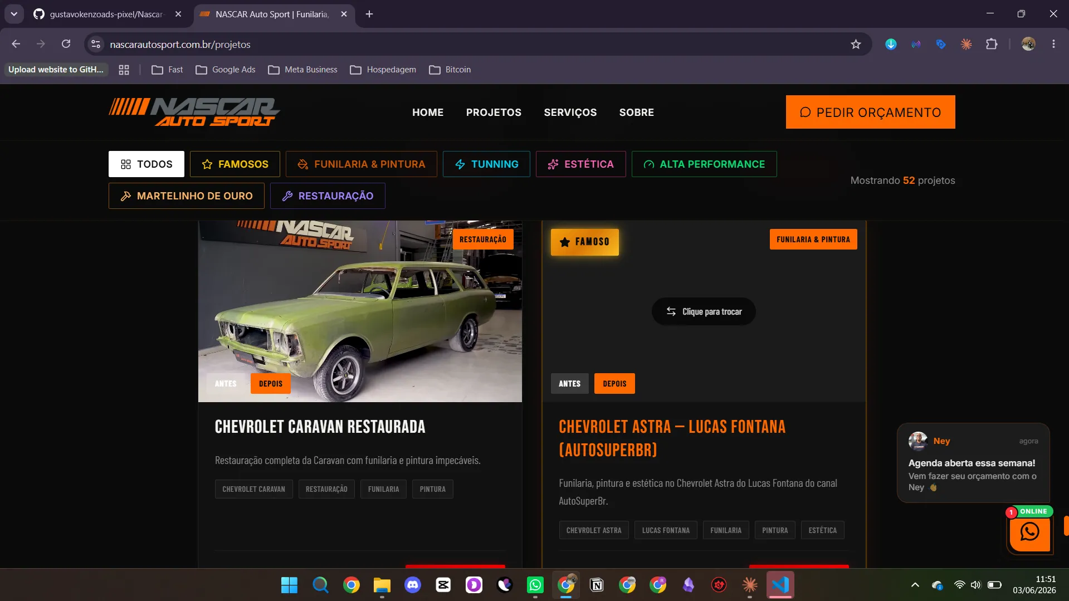Filter projects by TUNNING
The image size is (1069, 601).
tap(486, 164)
